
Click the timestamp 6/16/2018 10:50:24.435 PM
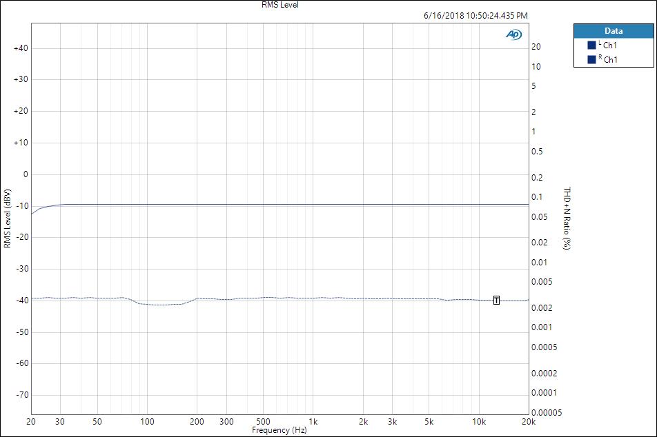point(475,15)
